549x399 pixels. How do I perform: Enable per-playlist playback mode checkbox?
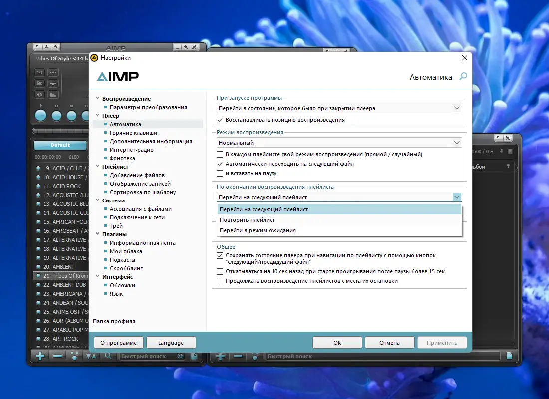[220, 154]
